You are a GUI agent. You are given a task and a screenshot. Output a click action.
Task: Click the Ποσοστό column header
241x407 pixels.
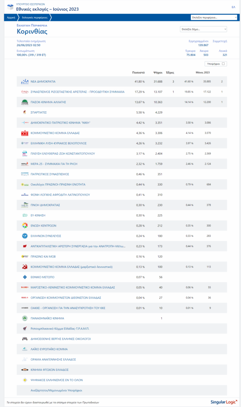(x=138, y=72)
